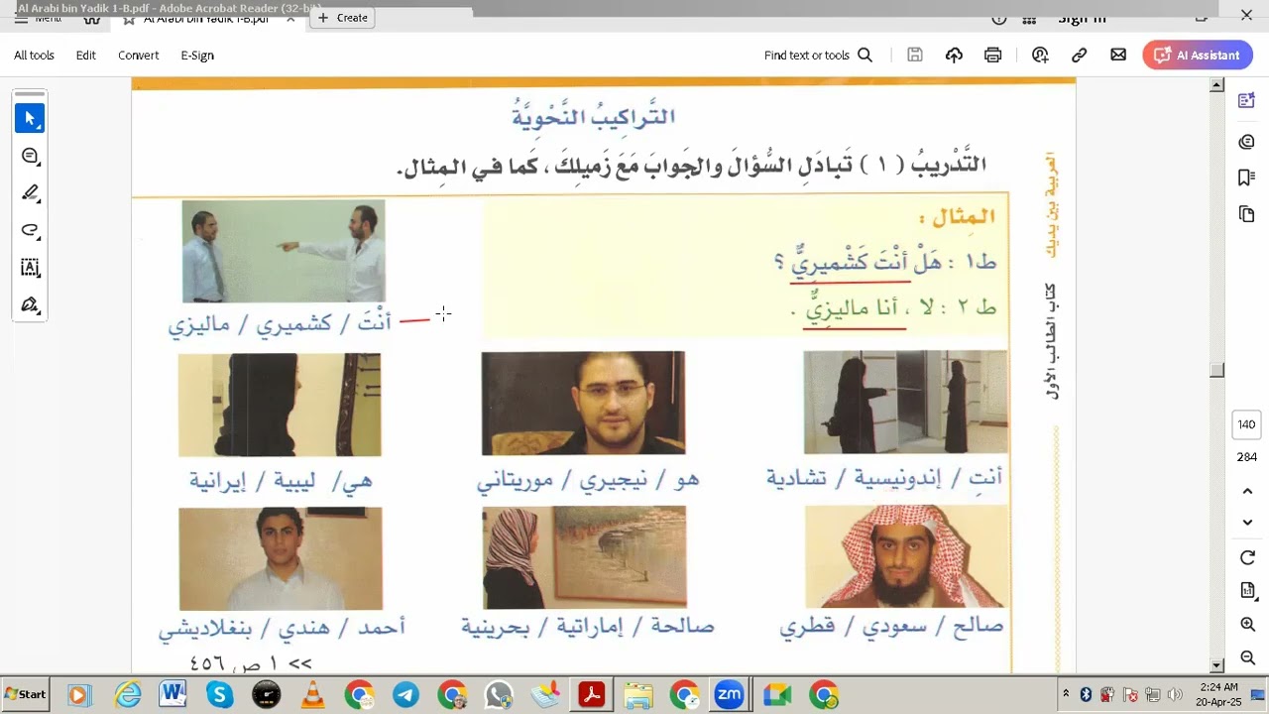
Task: Click the search magnifier icon
Action: click(865, 56)
